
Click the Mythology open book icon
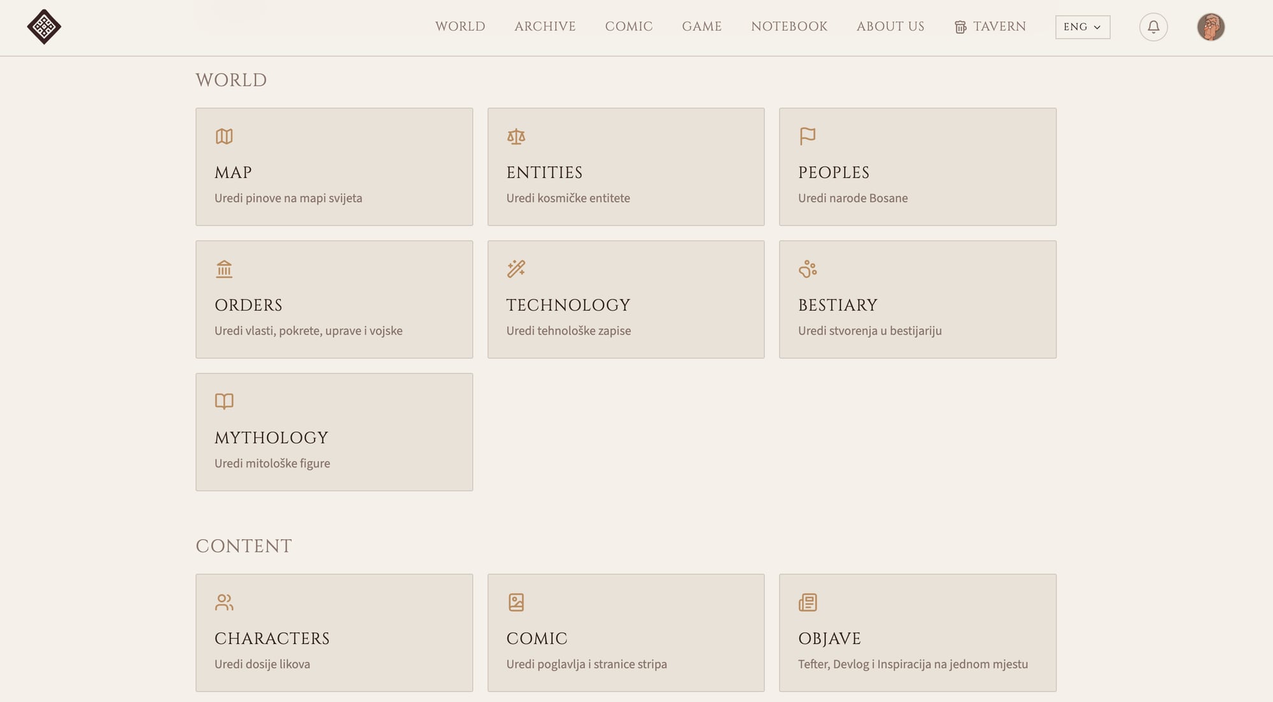point(224,401)
